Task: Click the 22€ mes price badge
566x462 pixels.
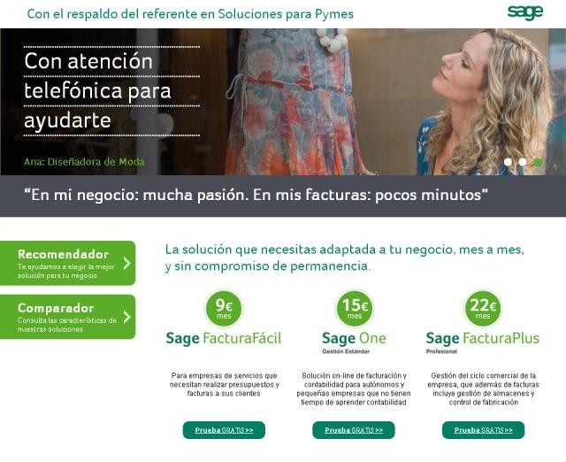Action: pyautogui.click(x=483, y=309)
